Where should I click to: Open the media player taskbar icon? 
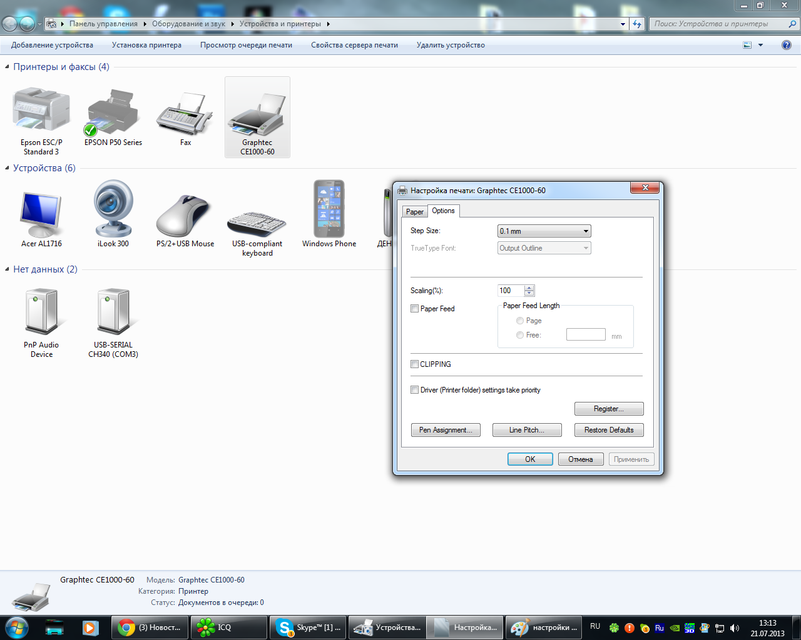click(x=91, y=627)
